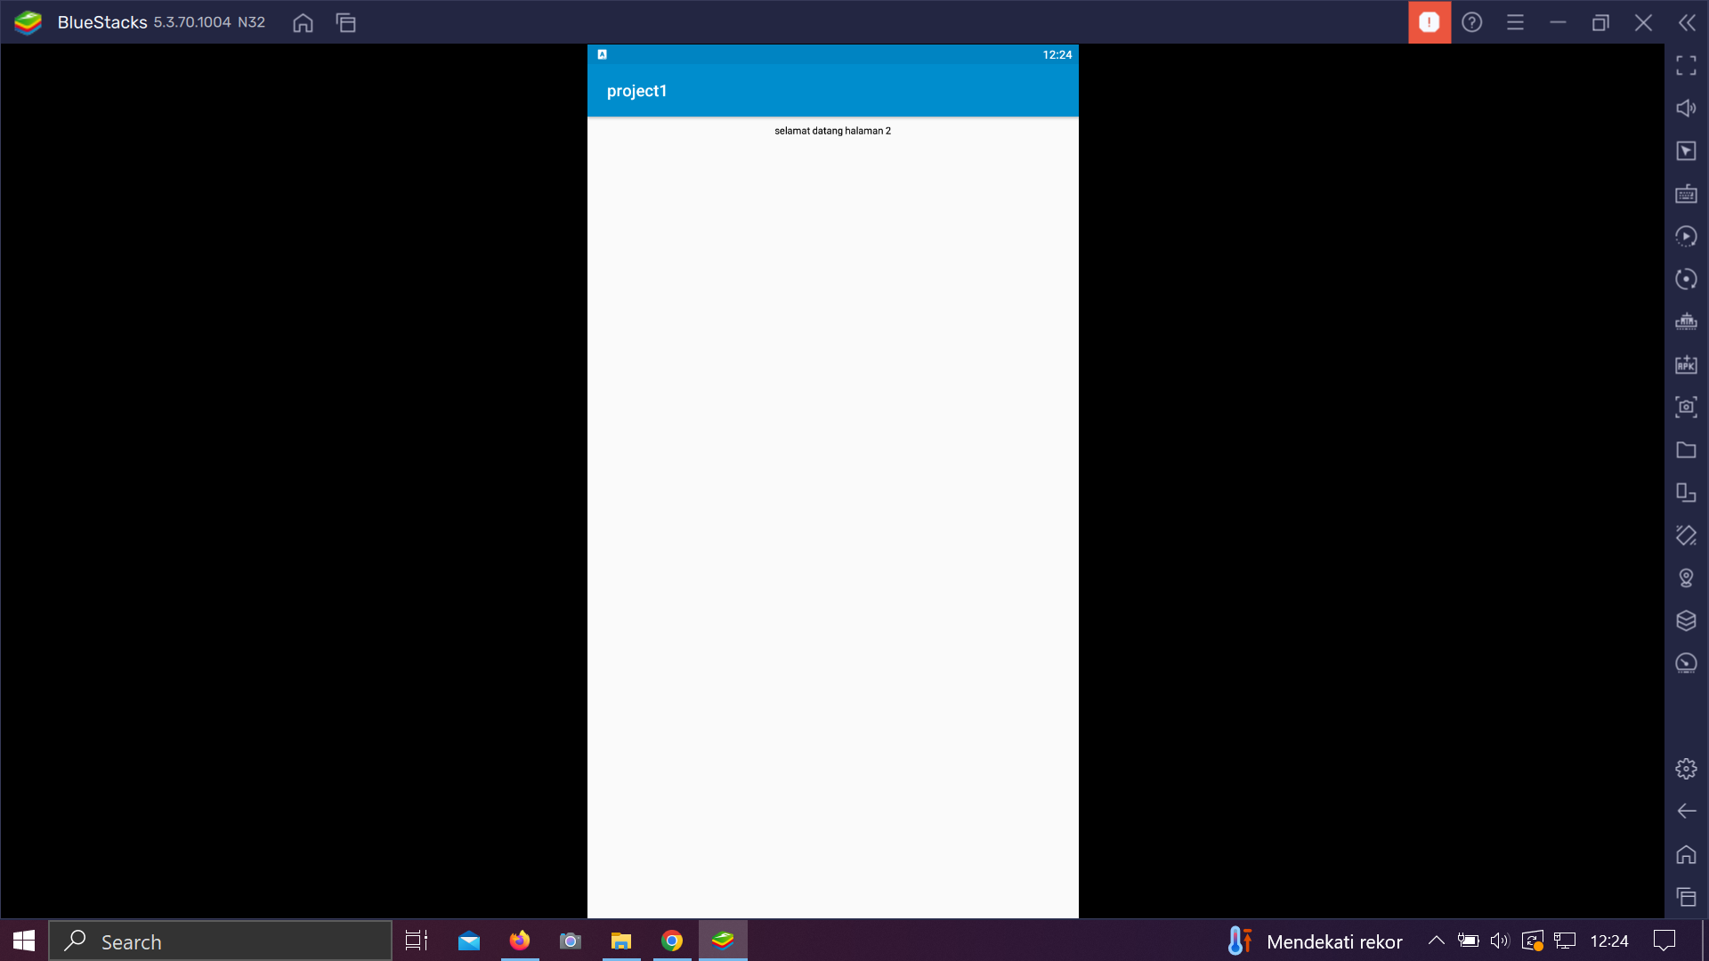This screenshot has height=961, width=1709.
Task: Collapse the sidebar with double chevron
Action: (1687, 22)
